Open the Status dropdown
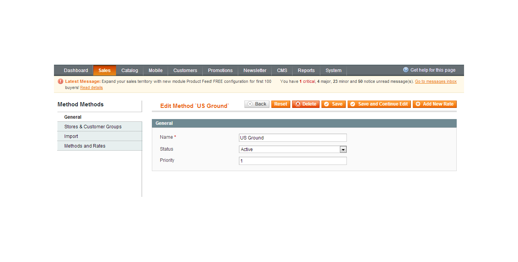 [293, 149]
